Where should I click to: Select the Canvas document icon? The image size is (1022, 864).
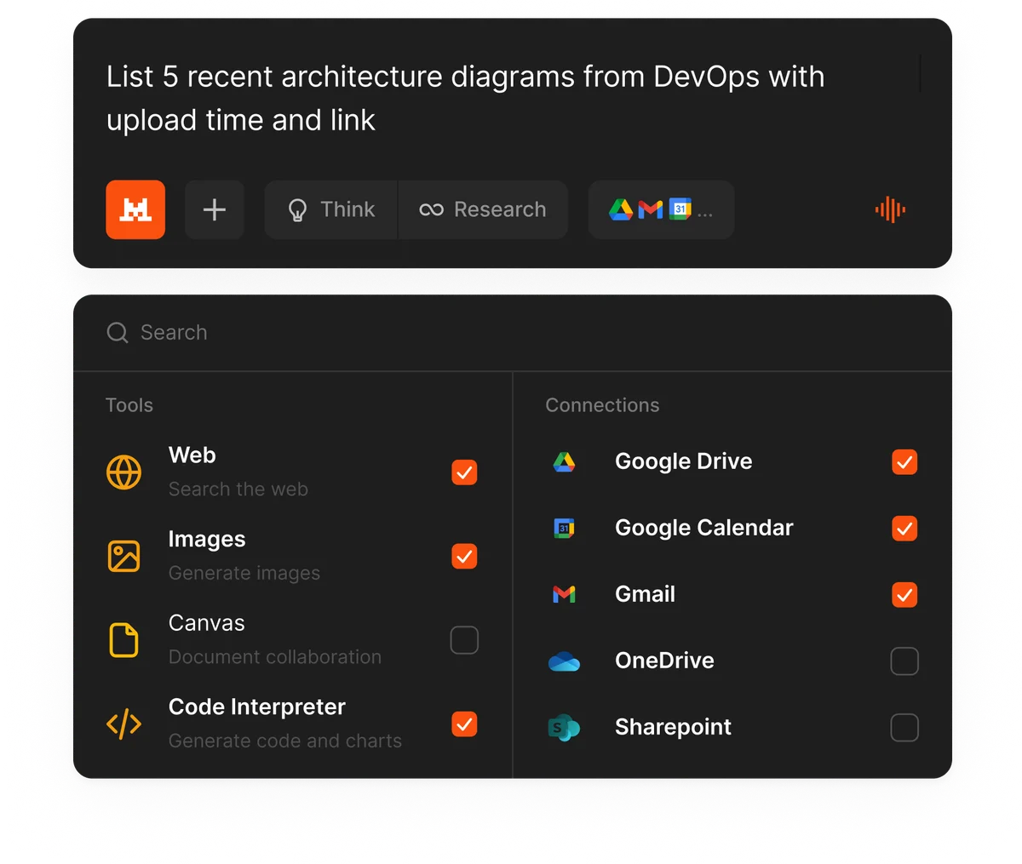pos(124,639)
